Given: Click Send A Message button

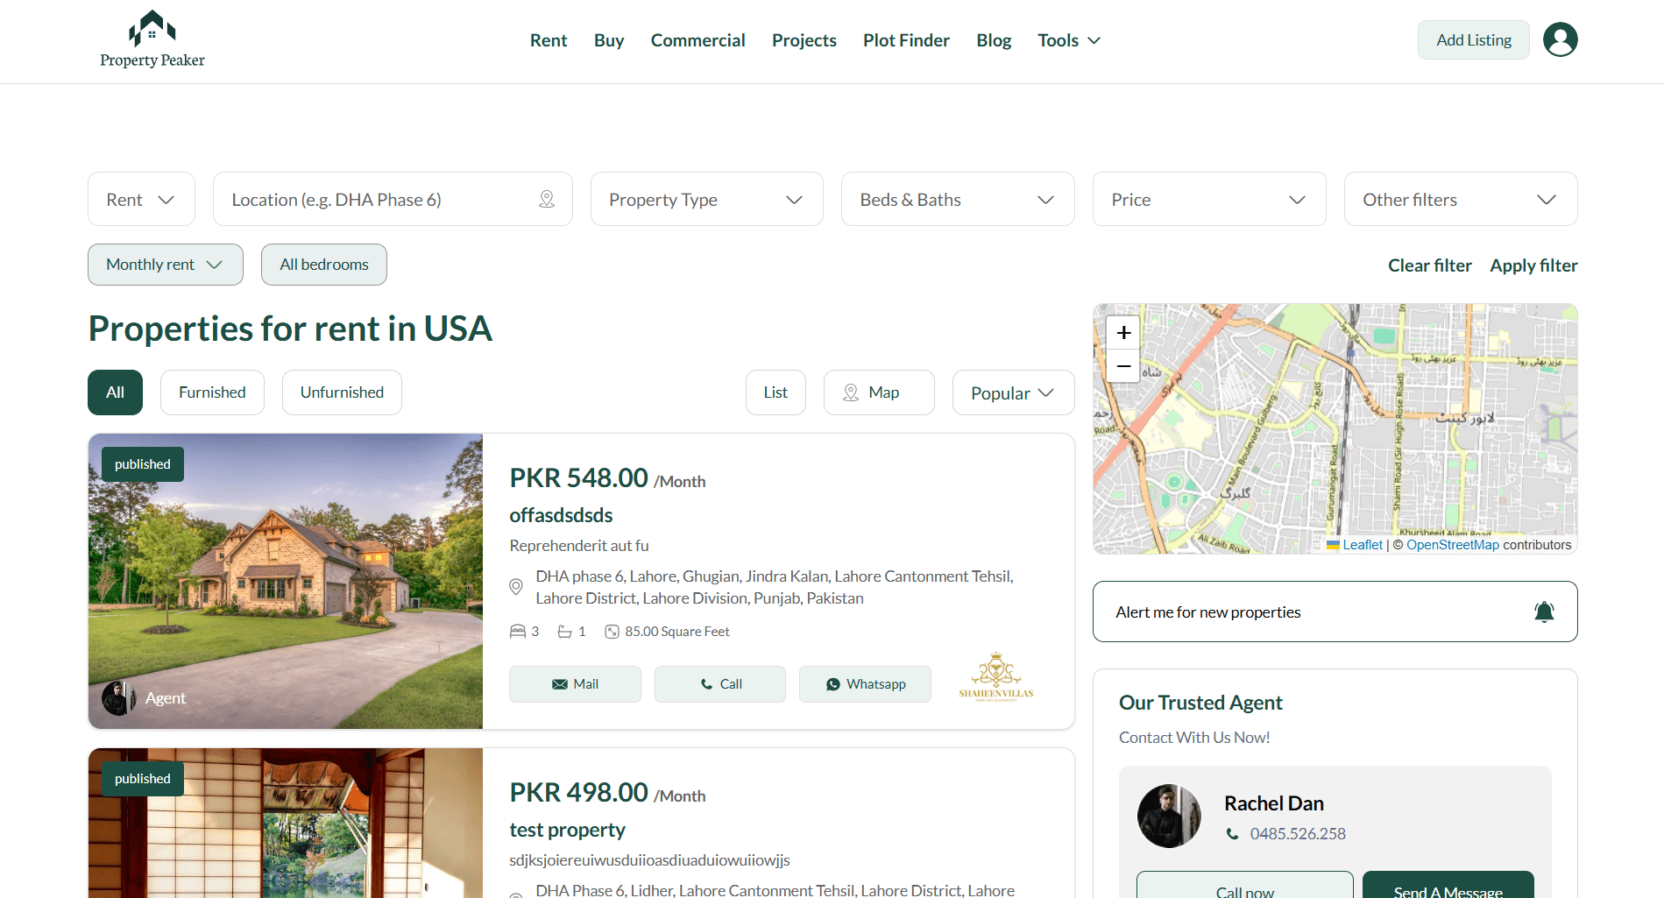Looking at the screenshot, I should tap(1448, 885).
